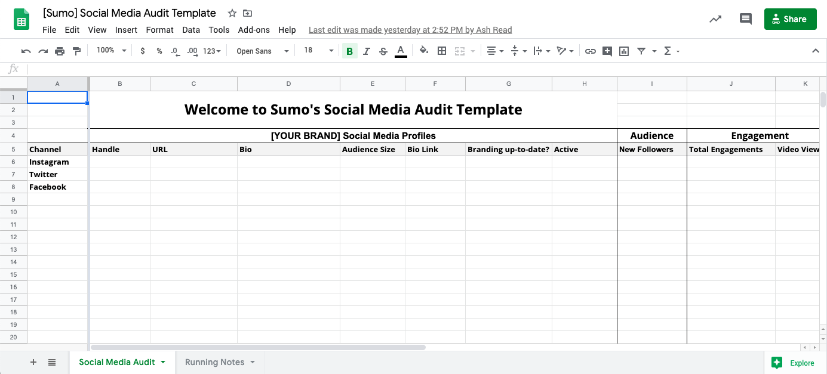Viewport: 827px width, 374px height.
Task: Open the Open Sans font dropdown
Action: click(262, 51)
